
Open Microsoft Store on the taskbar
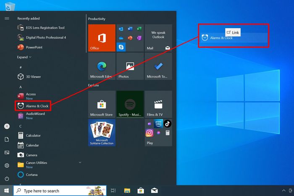141,191
